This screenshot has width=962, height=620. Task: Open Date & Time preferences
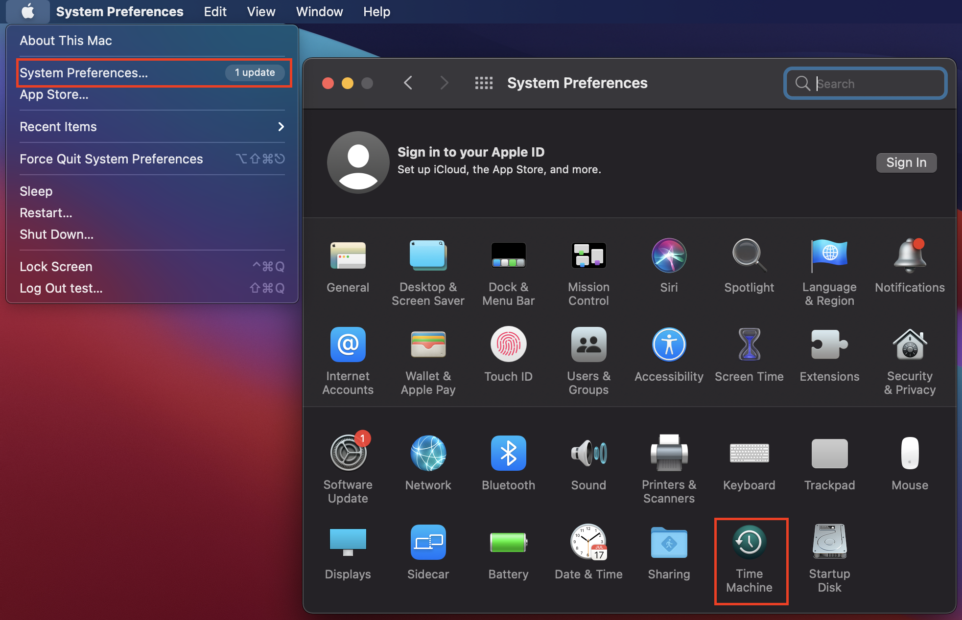(x=588, y=553)
